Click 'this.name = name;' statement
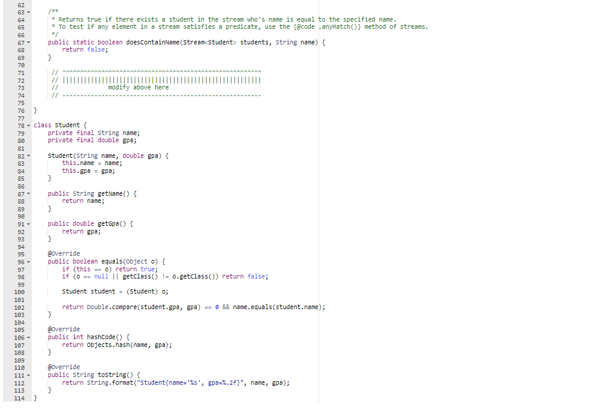This screenshot has height=419, width=592. (x=92, y=163)
